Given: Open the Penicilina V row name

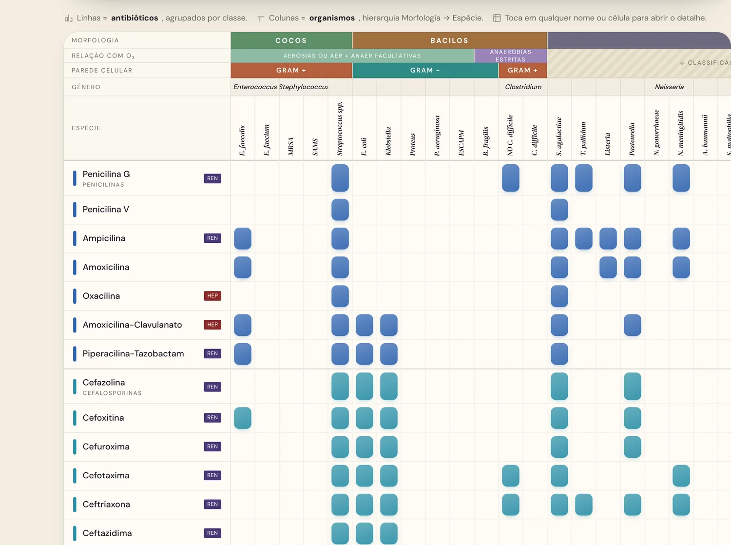Looking at the screenshot, I should click(106, 210).
